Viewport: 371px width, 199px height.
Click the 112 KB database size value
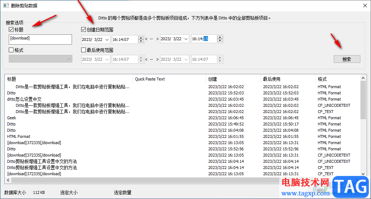coord(39,193)
